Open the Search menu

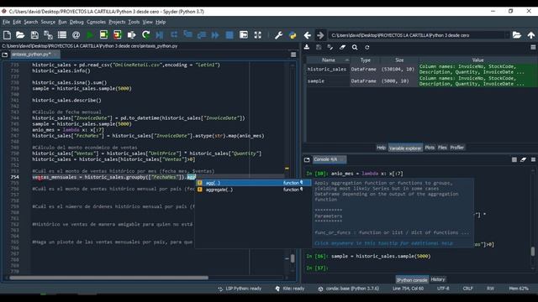tap(30, 22)
